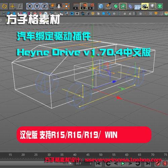
Task: Click the red X axis arrow handle in viewport
Action: pyautogui.click(x=119, y=98)
